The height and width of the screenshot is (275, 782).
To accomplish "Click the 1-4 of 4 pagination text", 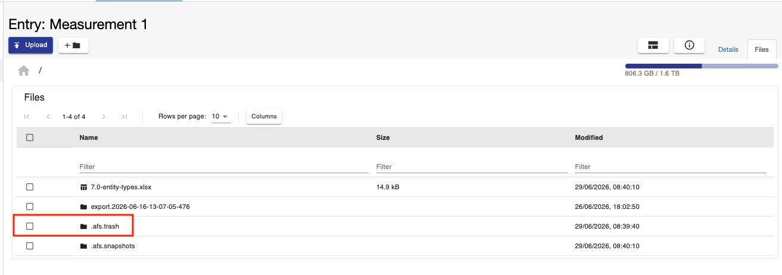I will [x=74, y=117].
